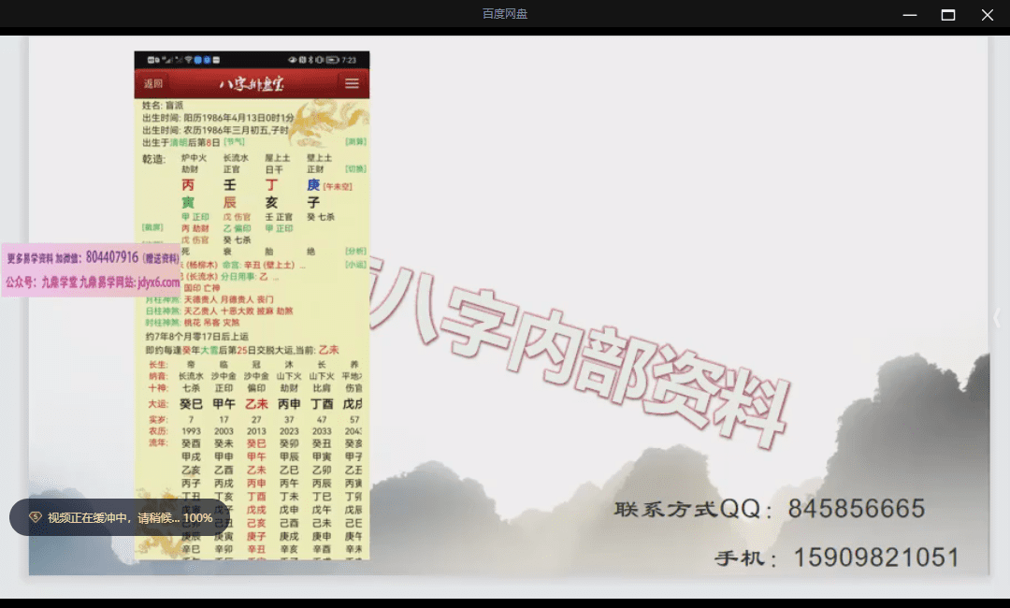Screen dimensions: 1010x608
Task: Click the shield icon in the buffering notice
Action: (x=35, y=517)
